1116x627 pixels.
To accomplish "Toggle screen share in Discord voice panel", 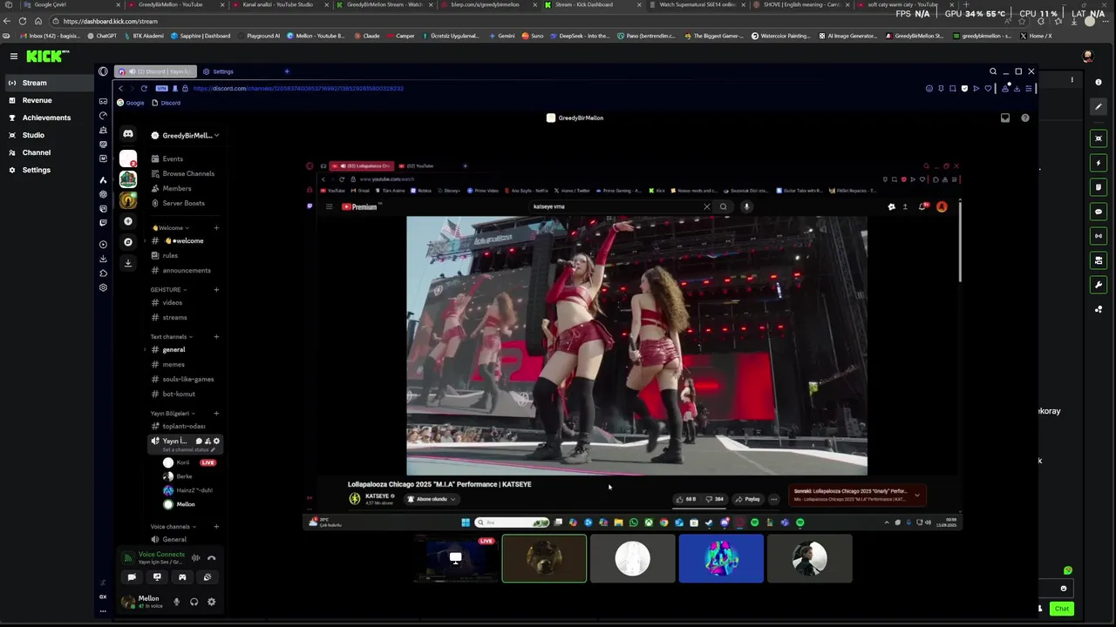I will point(157,577).
